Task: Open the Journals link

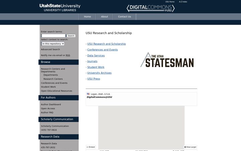Action: (x=92, y=61)
